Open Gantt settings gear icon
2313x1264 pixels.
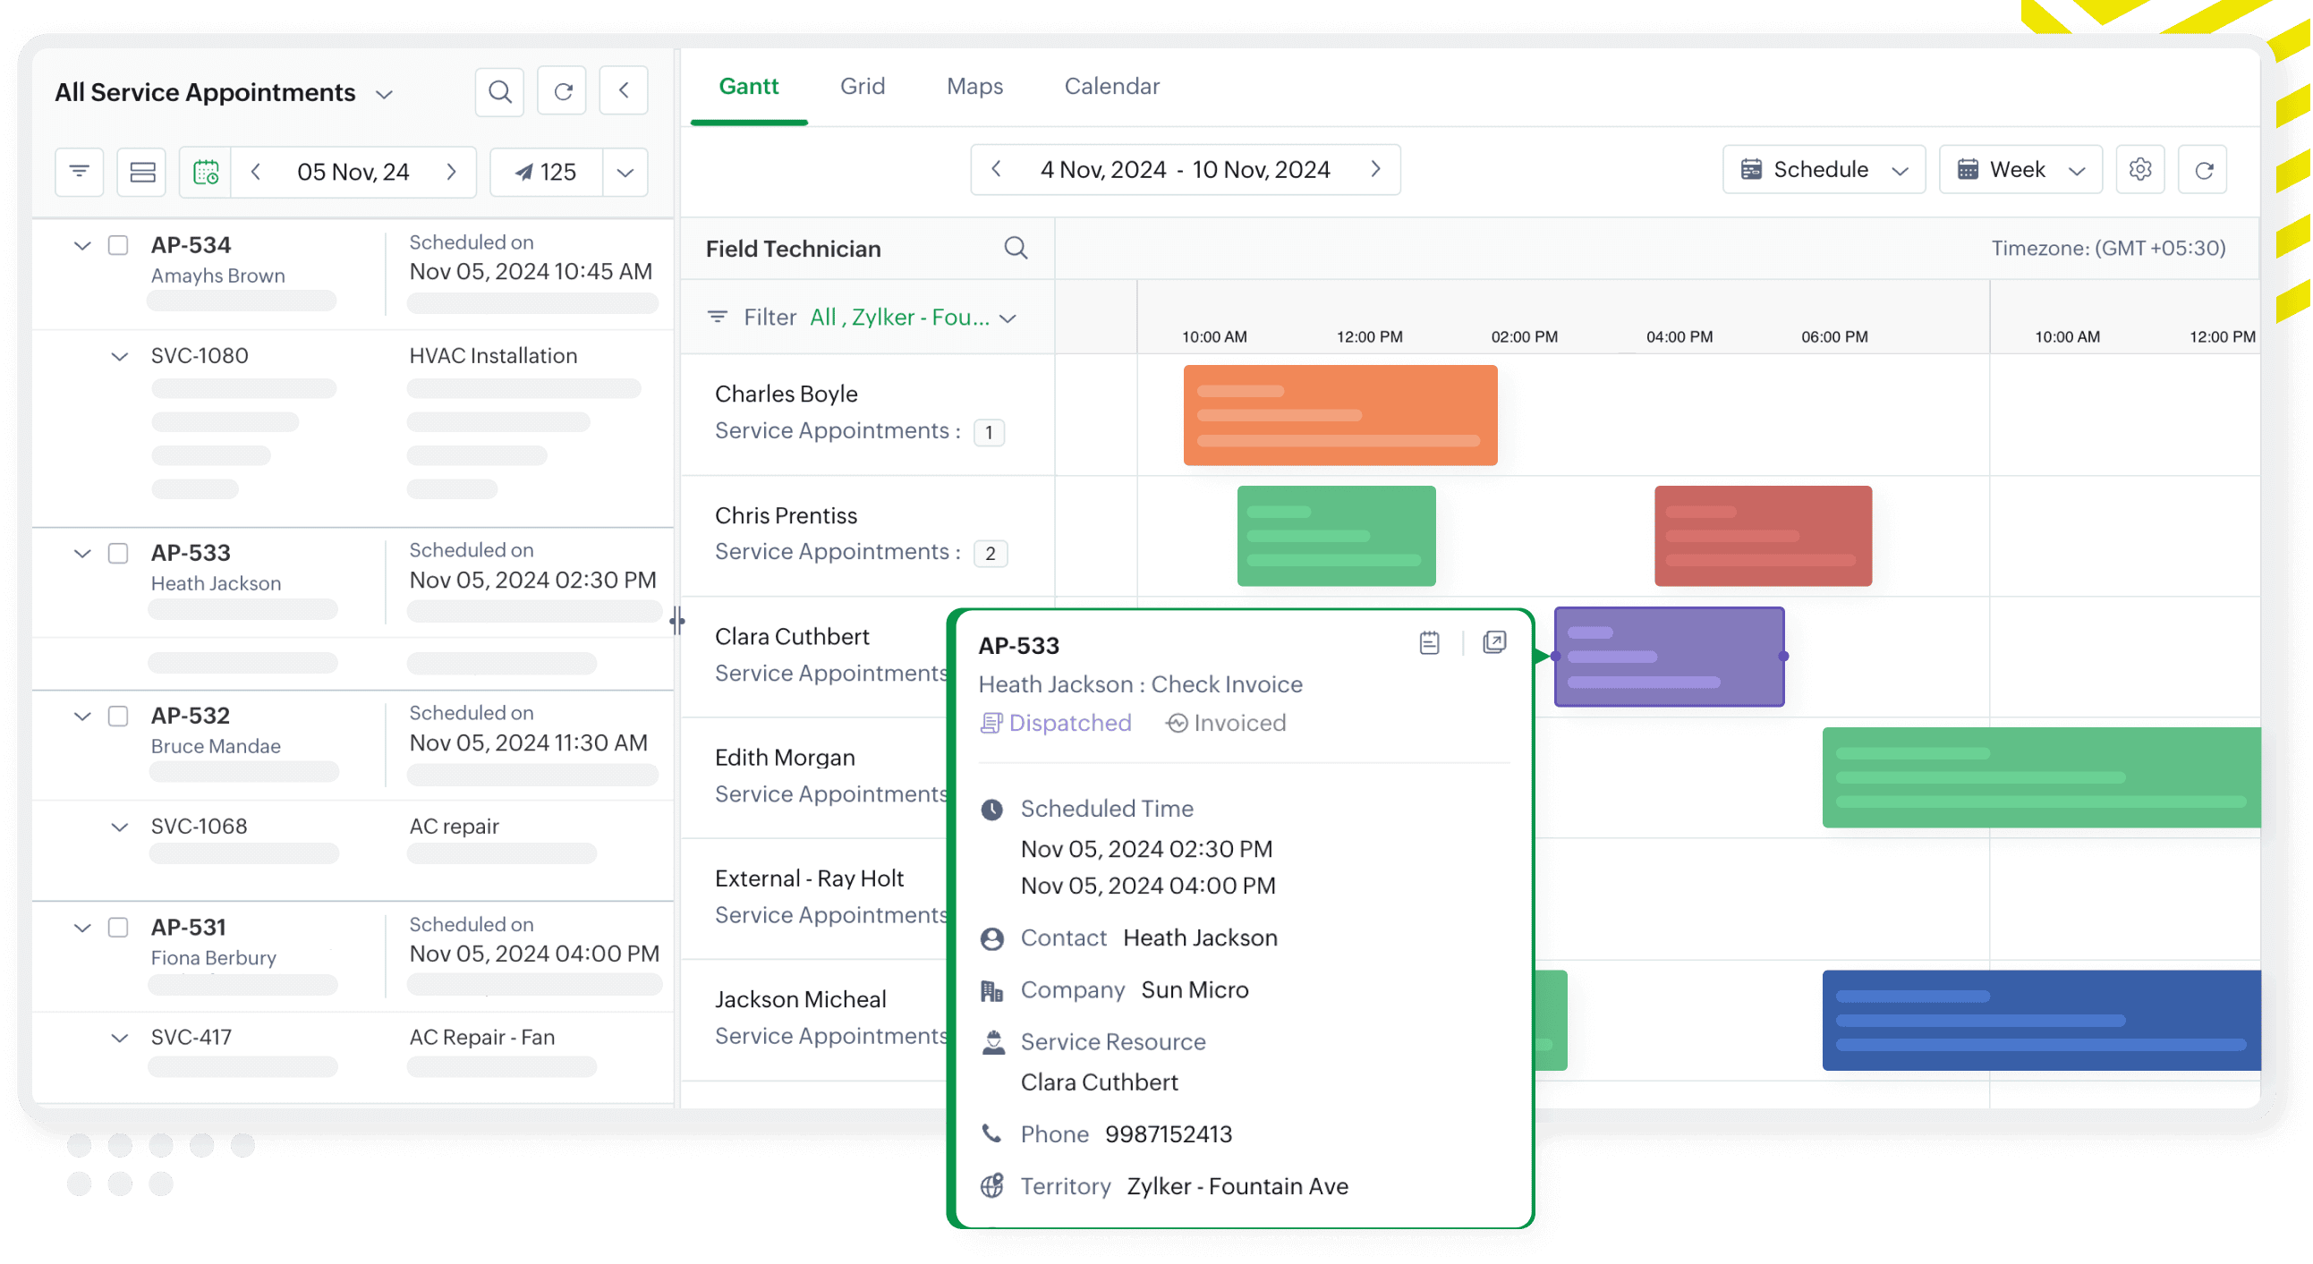(x=2139, y=170)
